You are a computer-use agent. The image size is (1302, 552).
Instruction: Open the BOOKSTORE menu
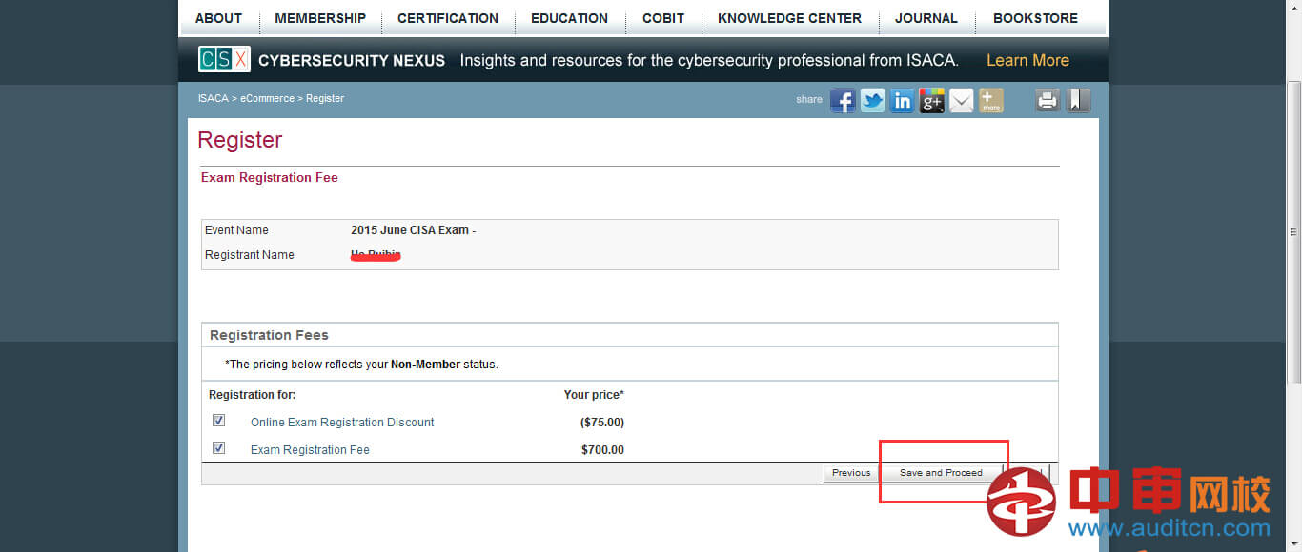[1035, 18]
